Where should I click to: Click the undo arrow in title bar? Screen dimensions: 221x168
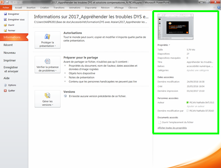pyautogui.click(x=12, y=2)
